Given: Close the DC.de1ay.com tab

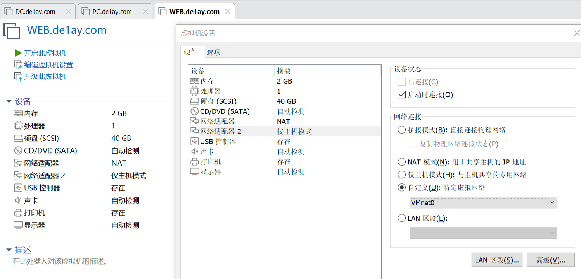Looking at the screenshot, I should [68, 12].
